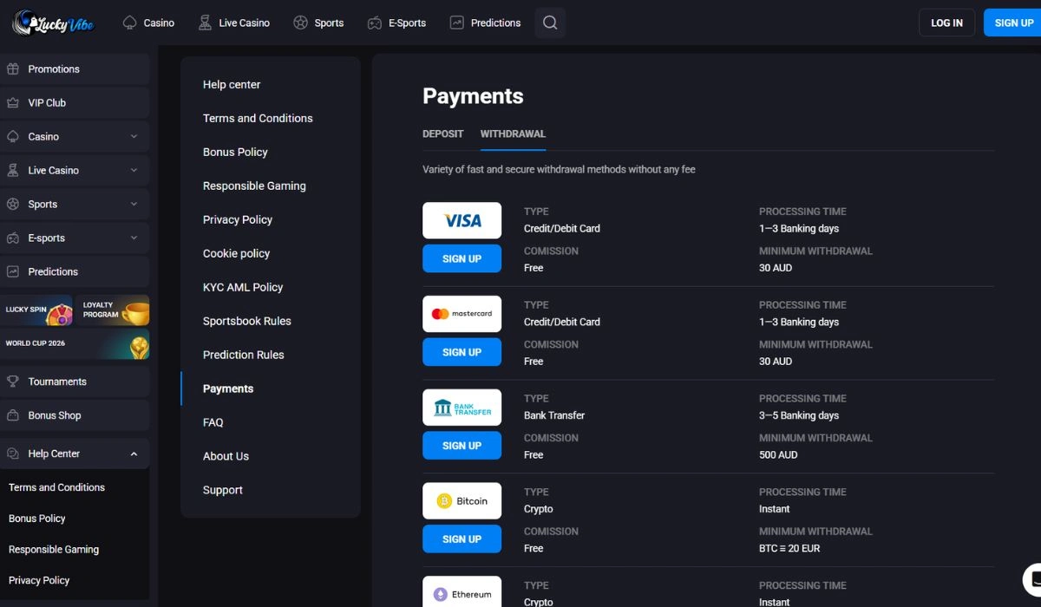Open Responsible Gaming in help menu

tap(254, 186)
